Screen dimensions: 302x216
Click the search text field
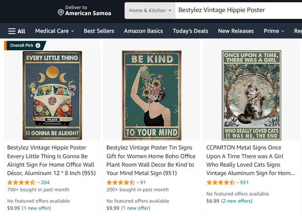238,11
